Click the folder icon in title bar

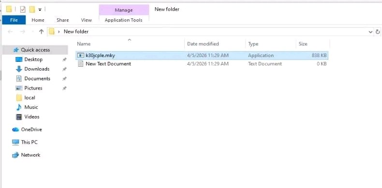9,9
